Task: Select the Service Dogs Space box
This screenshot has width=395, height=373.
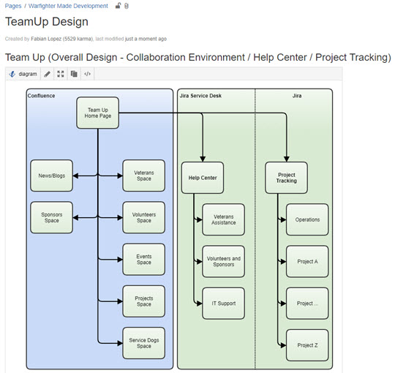Action: (144, 343)
